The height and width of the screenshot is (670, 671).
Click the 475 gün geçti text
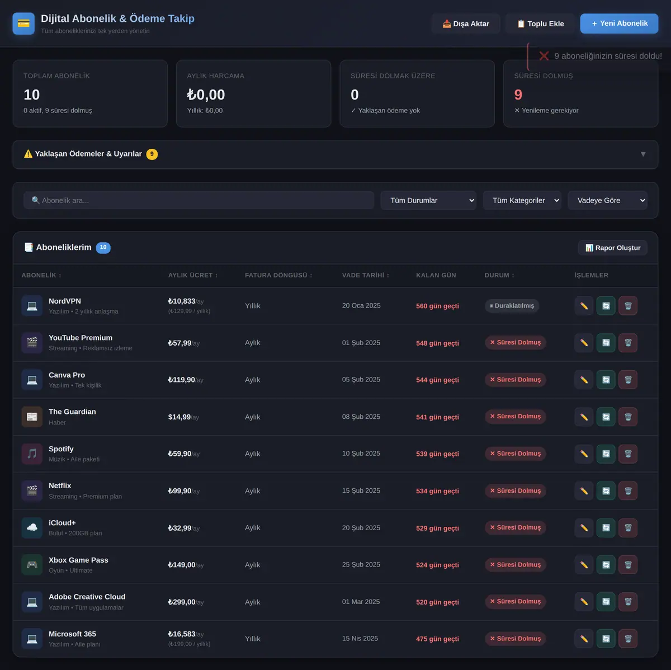pyautogui.click(x=437, y=639)
